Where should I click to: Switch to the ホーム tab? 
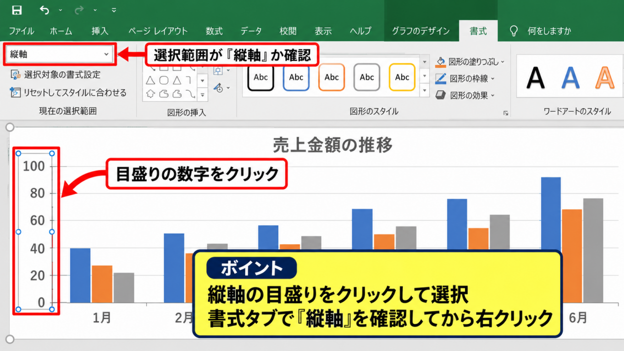[x=61, y=31]
